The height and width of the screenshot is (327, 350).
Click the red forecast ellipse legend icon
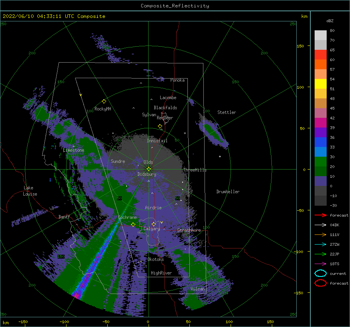click(320, 283)
